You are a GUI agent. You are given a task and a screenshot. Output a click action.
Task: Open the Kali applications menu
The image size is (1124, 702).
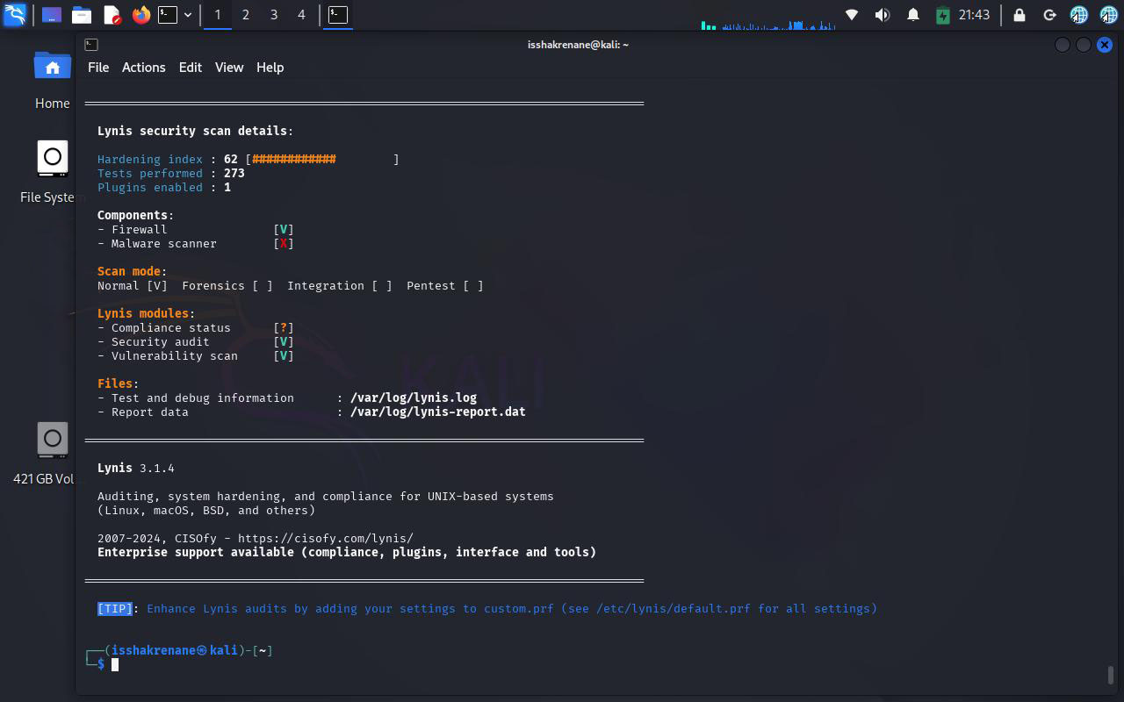click(x=15, y=15)
